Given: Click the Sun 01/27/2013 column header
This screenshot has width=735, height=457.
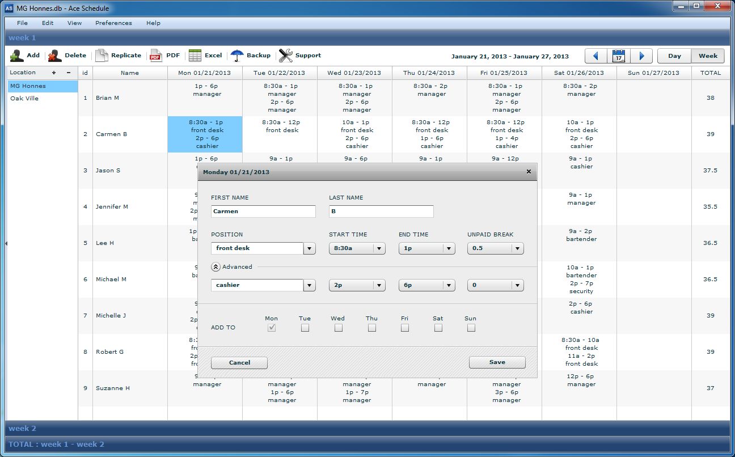Looking at the screenshot, I should tap(654, 73).
